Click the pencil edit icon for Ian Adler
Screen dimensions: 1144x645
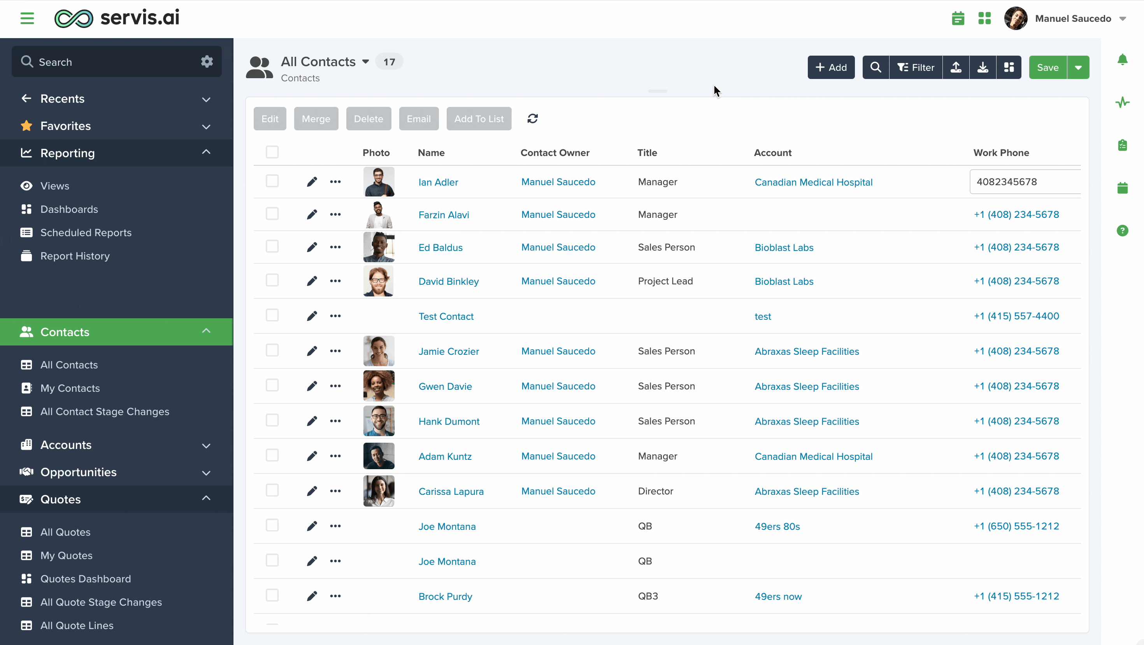[312, 182]
